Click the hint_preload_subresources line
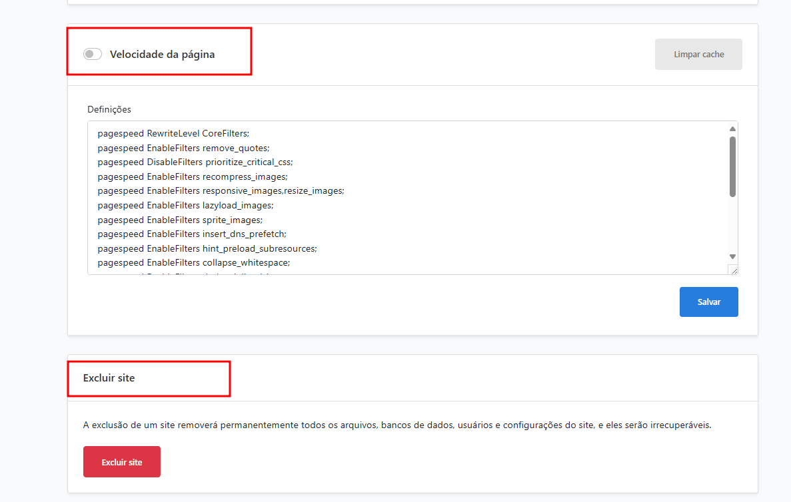 (207, 248)
